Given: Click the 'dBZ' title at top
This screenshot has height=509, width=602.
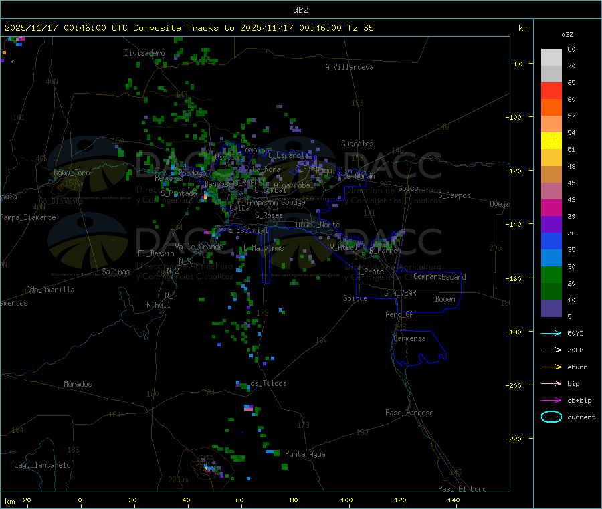Looking at the screenshot, I should tap(300, 10).
